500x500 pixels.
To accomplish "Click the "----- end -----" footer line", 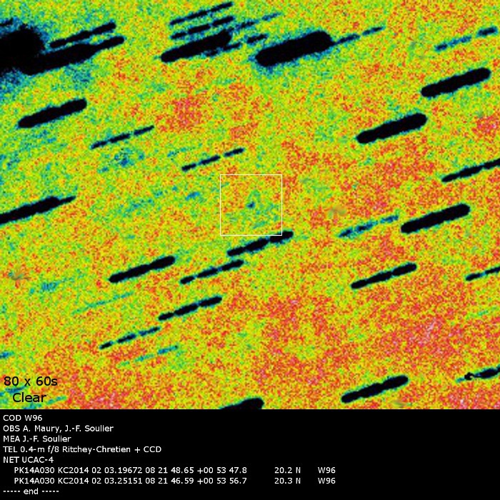I will [31, 491].
